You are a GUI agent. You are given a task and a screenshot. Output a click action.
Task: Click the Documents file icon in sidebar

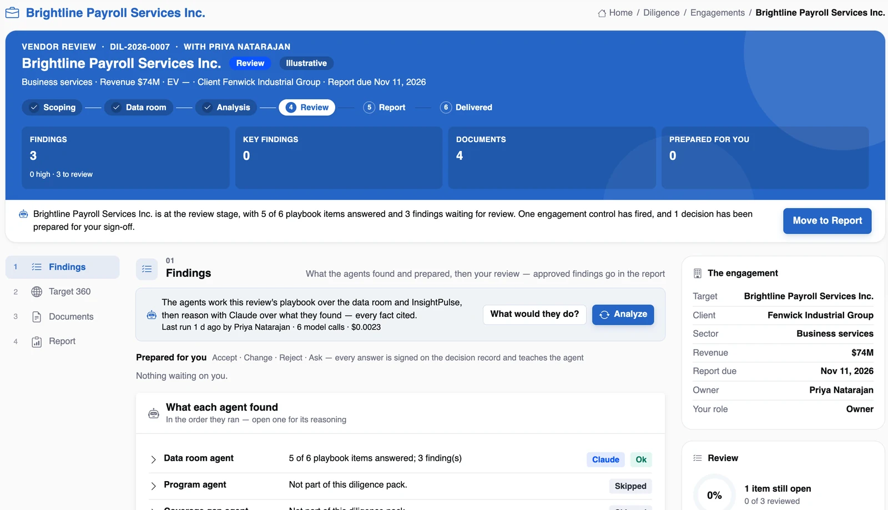[37, 317]
